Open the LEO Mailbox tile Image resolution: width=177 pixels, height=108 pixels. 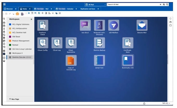coord(113,25)
